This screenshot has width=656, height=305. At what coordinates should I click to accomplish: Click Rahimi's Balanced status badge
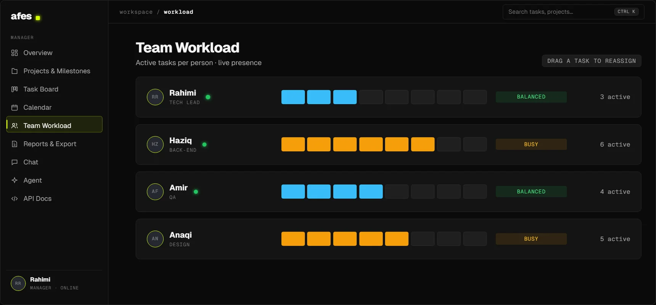pyautogui.click(x=531, y=97)
